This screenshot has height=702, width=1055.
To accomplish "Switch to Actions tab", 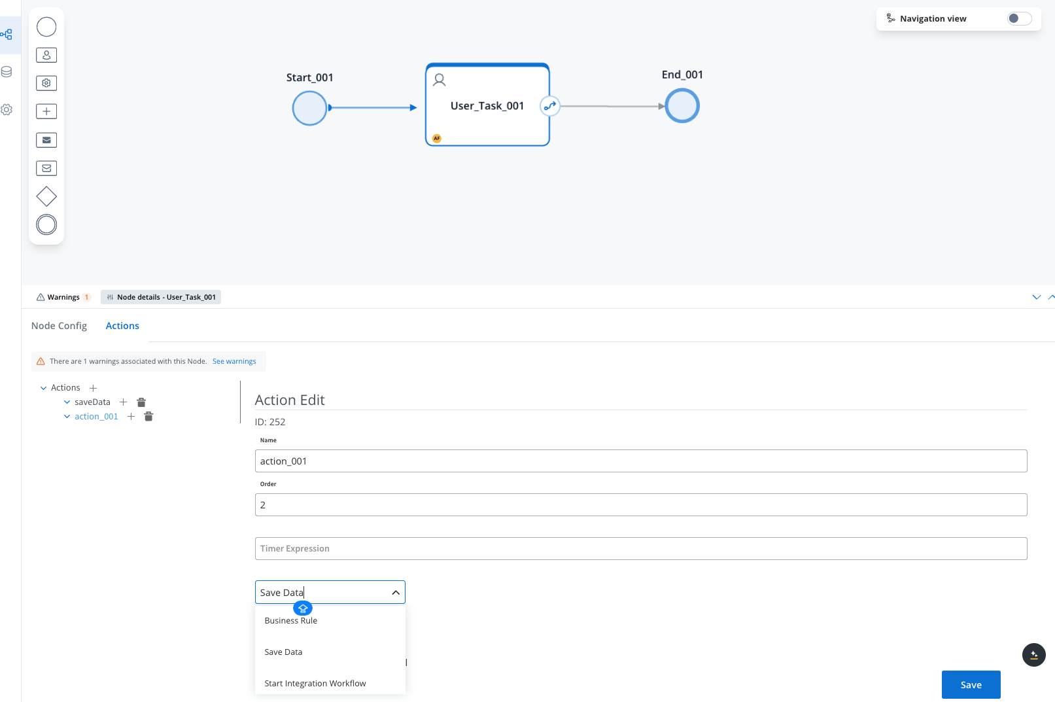I will [x=122, y=326].
